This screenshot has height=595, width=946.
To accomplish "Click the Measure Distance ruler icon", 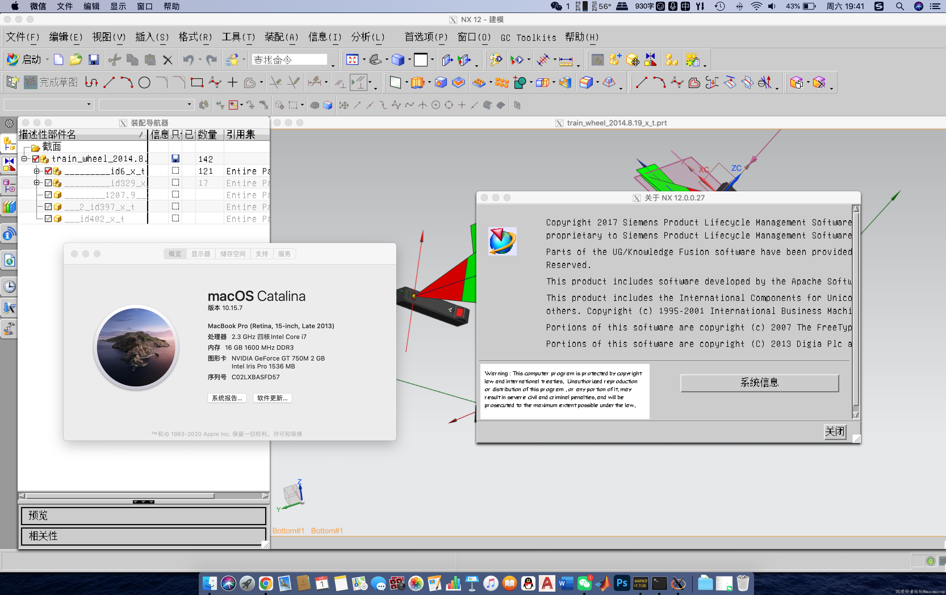I will pos(566,60).
